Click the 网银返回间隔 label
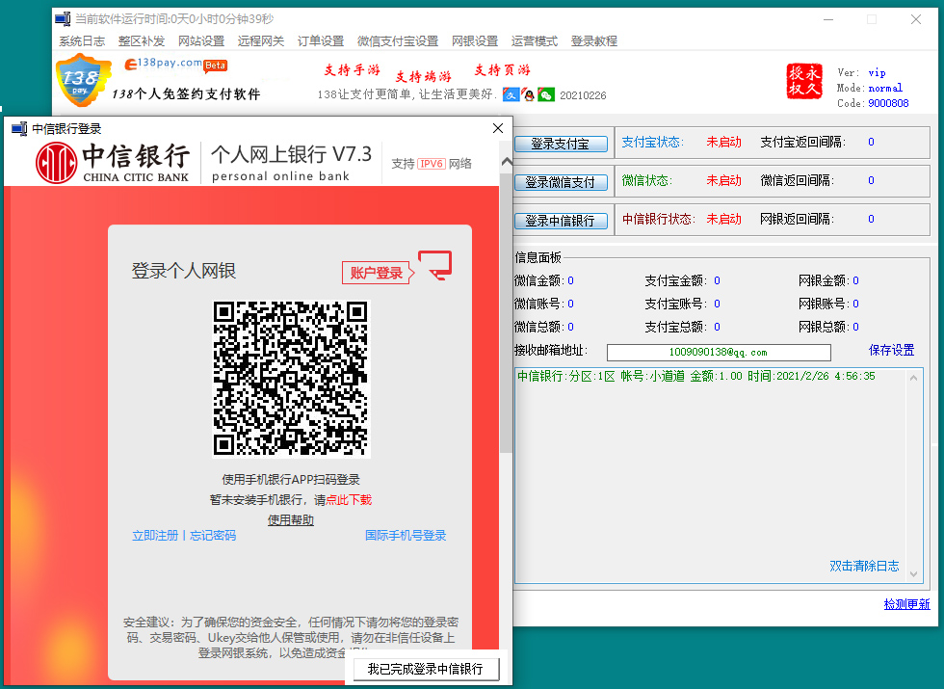The image size is (944, 689). pyautogui.click(x=798, y=220)
